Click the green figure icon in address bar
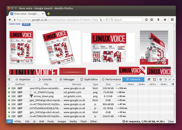Screen dimensions: 182x130 click(101, 20)
